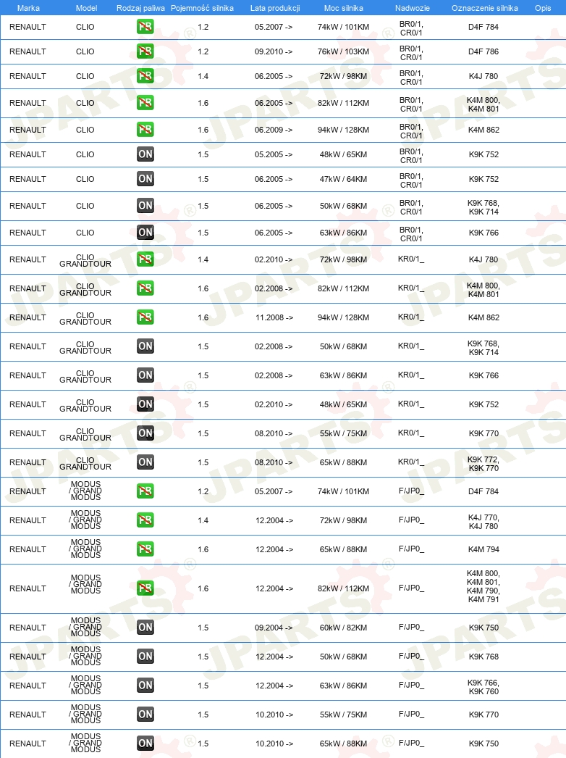Click the petrol icon in the K4M 794 row

click(x=145, y=549)
